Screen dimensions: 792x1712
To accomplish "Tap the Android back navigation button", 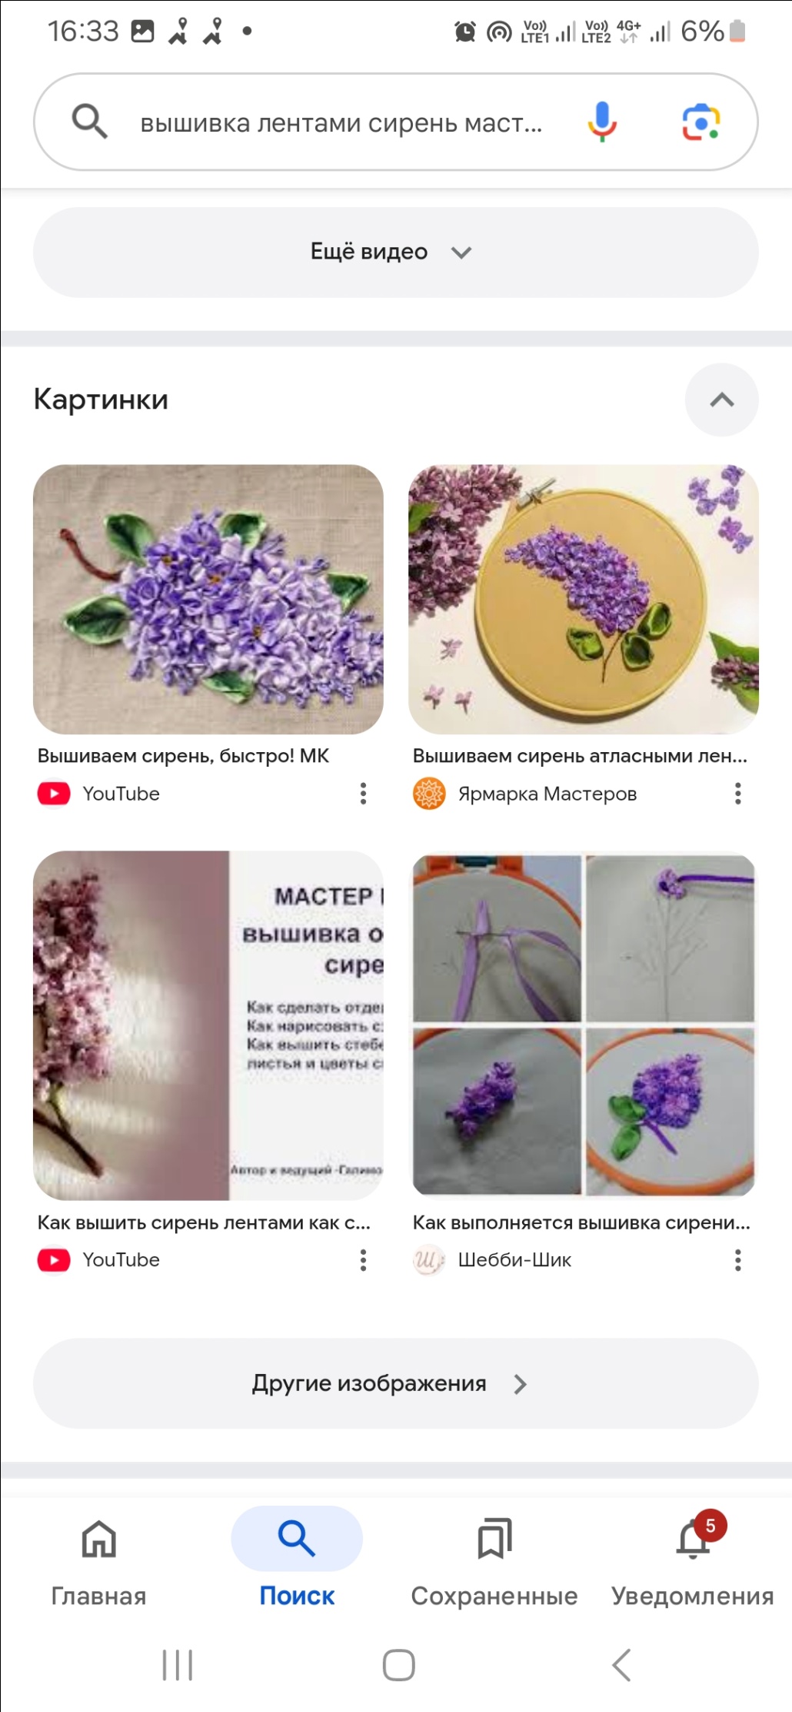I will pyautogui.click(x=621, y=1665).
